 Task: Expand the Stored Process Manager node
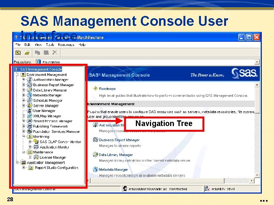tap(24, 121)
